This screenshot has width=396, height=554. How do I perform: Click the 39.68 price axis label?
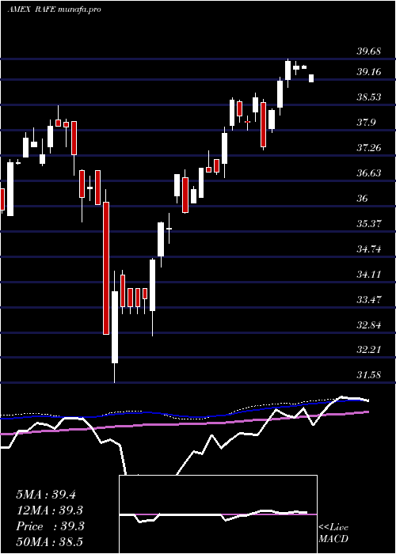(x=369, y=51)
